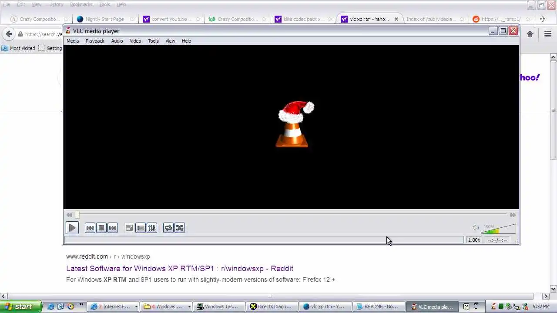Click the page scroll up arrow

click(x=554, y=57)
